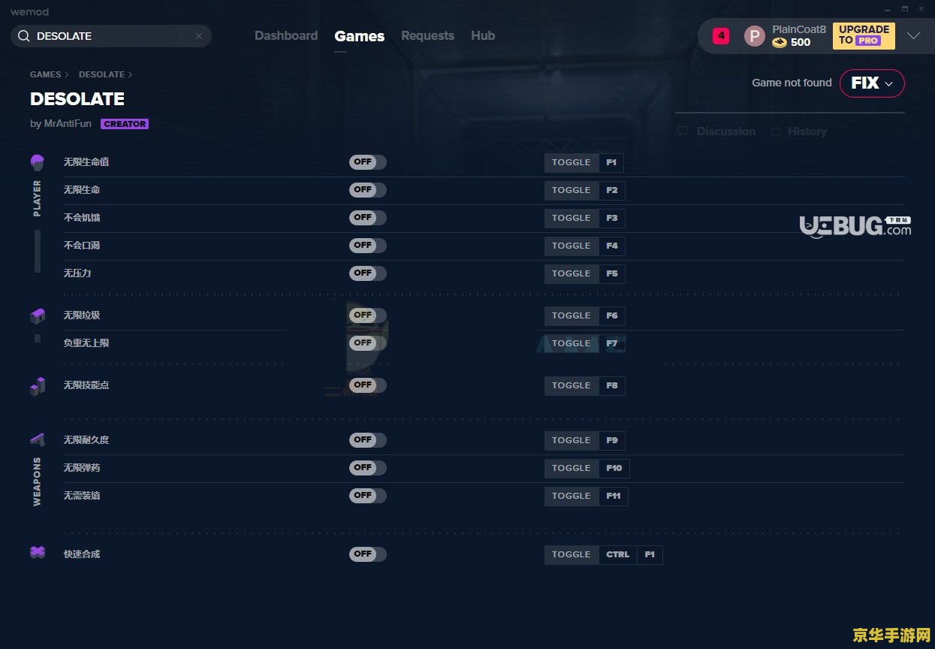Click the DESOLATE breadcrumb link

tap(101, 74)
